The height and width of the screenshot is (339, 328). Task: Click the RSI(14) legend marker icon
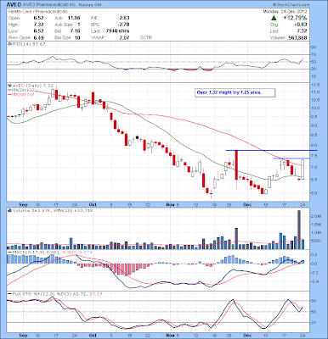tap(8, 44)
